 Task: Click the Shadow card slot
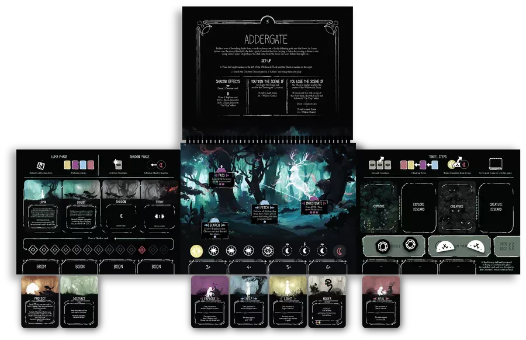tap(121, 206)
